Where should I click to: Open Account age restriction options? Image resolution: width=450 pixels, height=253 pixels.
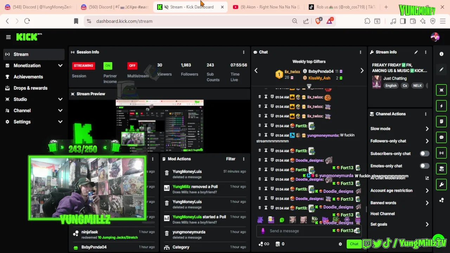pos(400,190)
